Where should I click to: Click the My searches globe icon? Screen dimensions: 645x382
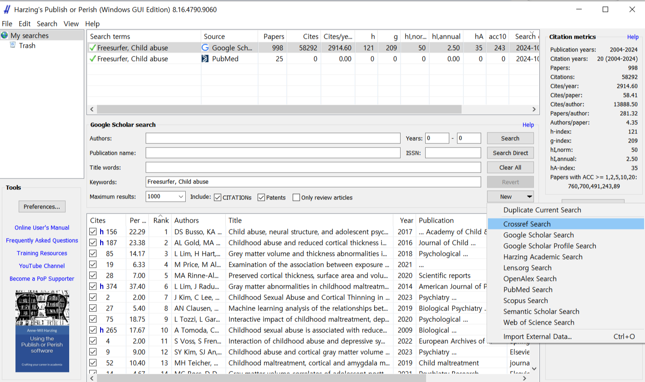tap(5, 36)
